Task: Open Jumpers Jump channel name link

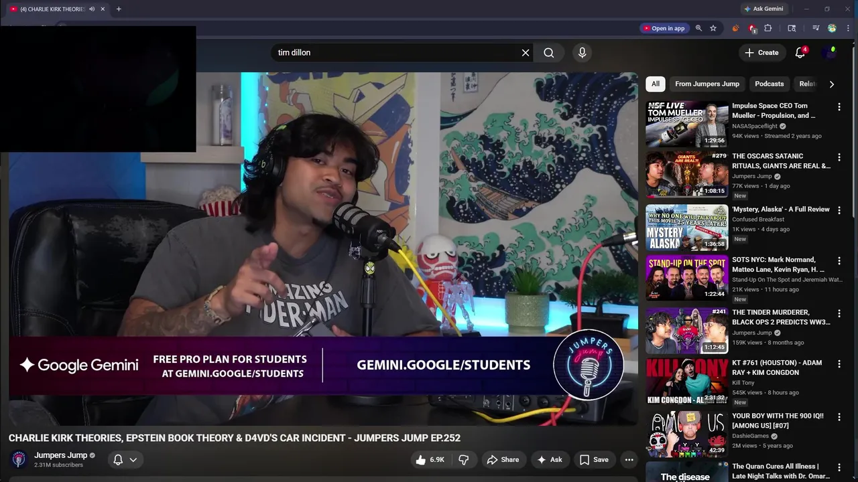Action: [61, 455]
